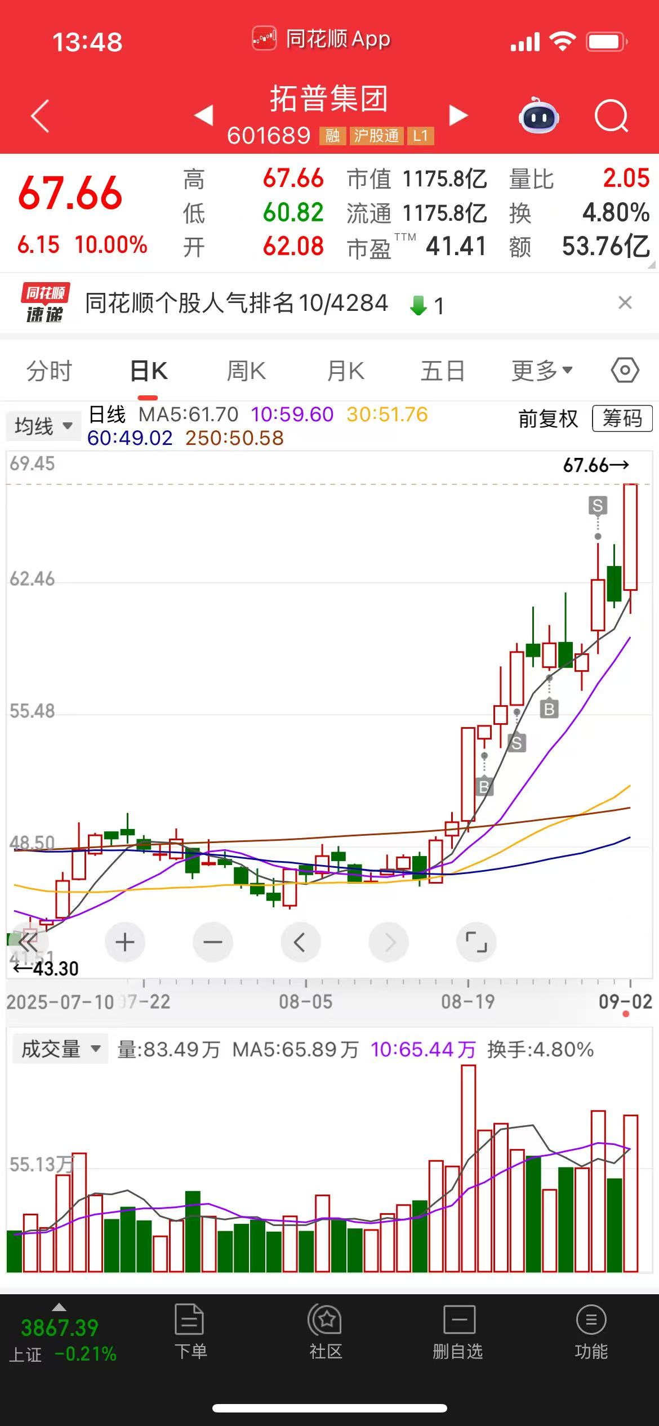Image resolution: width=659 pixels, height=1426 pixels.
Task: Tap lowest B buy marker on chart
Action: (484, 787)
